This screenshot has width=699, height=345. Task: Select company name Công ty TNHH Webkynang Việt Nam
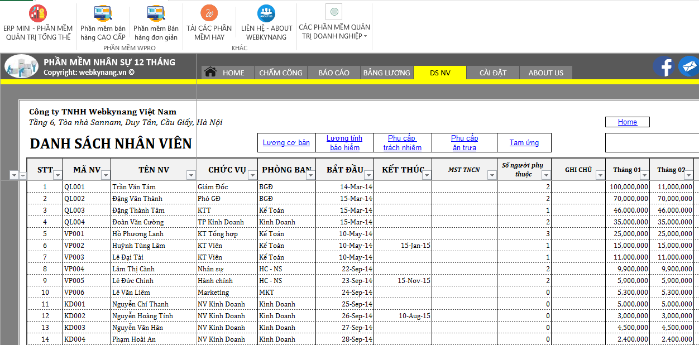point(103,112)
